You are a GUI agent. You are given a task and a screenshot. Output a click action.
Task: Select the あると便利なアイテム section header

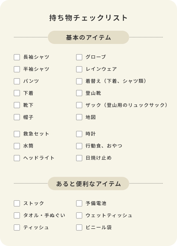pos(88,183)
